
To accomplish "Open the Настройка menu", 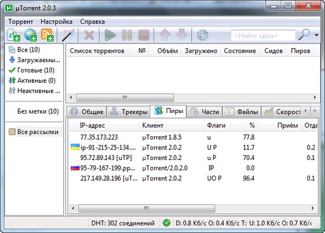I will click(56, 21).
